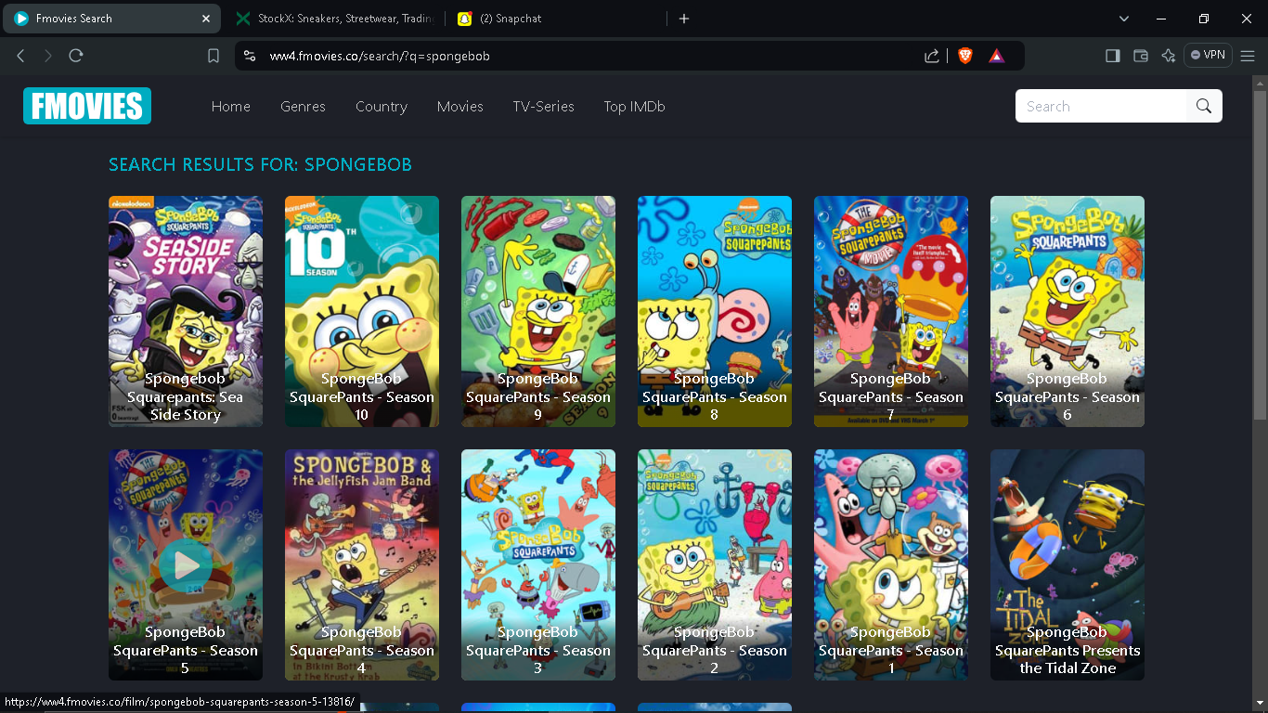
Task: Click 'SpongeBob SquarePants - Season 5' title text
Action: coord(186,650)
